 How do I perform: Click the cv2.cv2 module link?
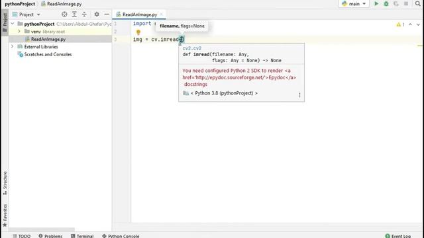point(192,48)
